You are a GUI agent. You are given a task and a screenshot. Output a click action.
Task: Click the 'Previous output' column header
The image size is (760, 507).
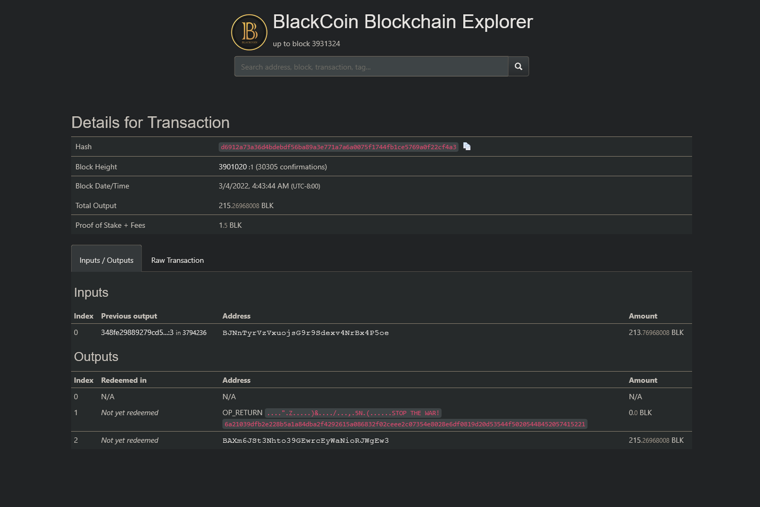(x=129, y=316)
